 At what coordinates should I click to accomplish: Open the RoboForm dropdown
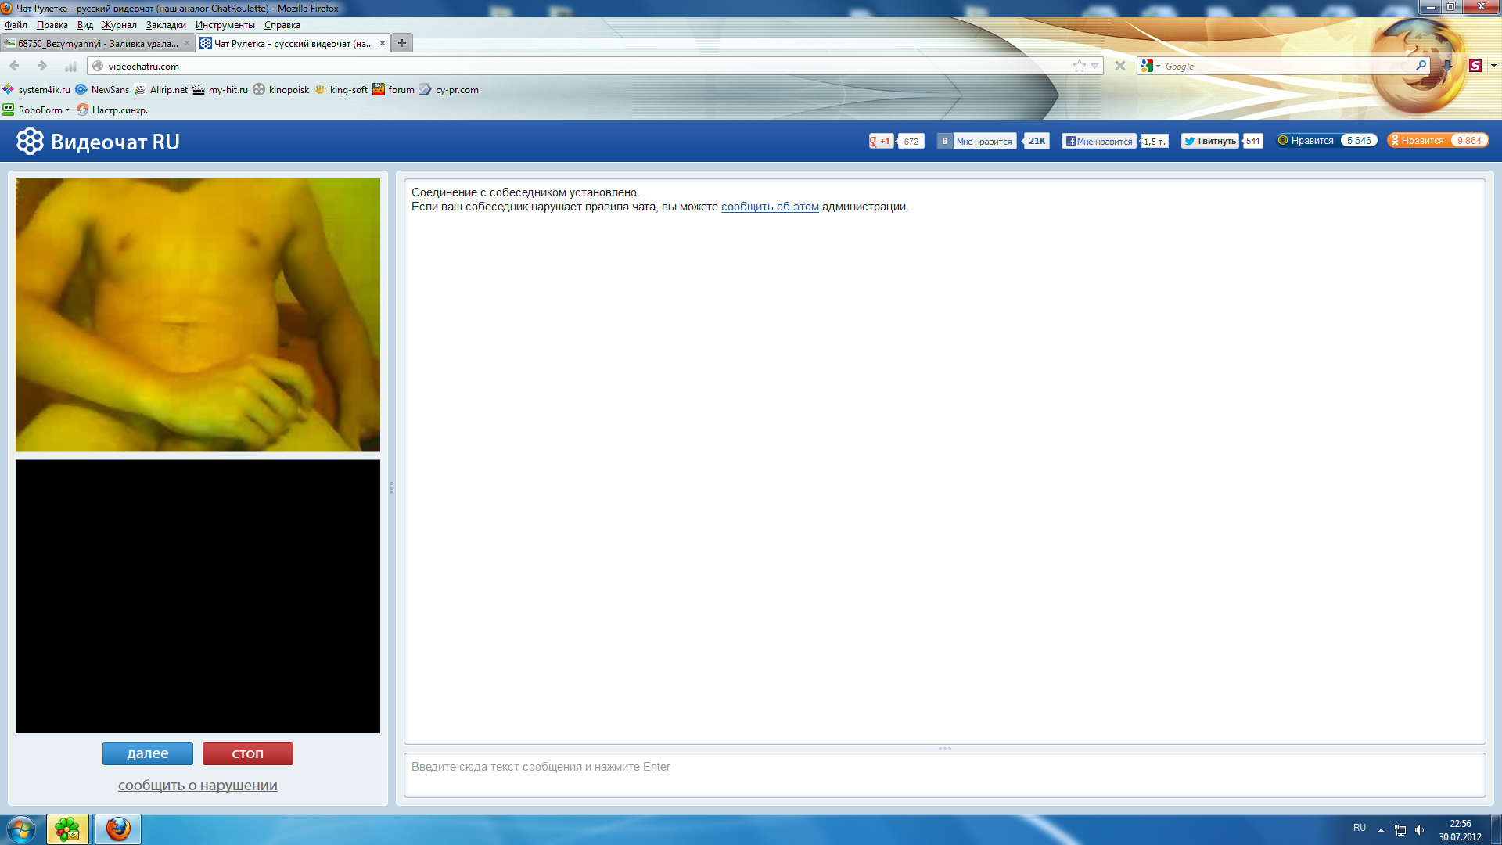(x=39, y=110)
